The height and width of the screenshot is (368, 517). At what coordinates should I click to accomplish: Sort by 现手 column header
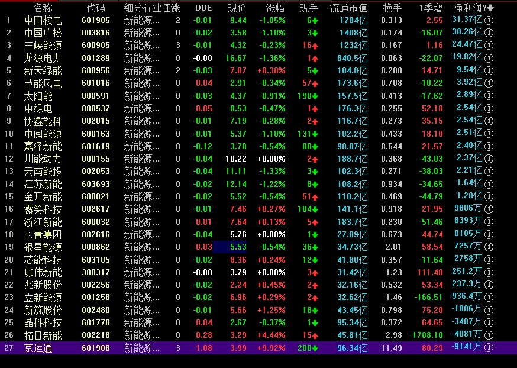point(309,8)
